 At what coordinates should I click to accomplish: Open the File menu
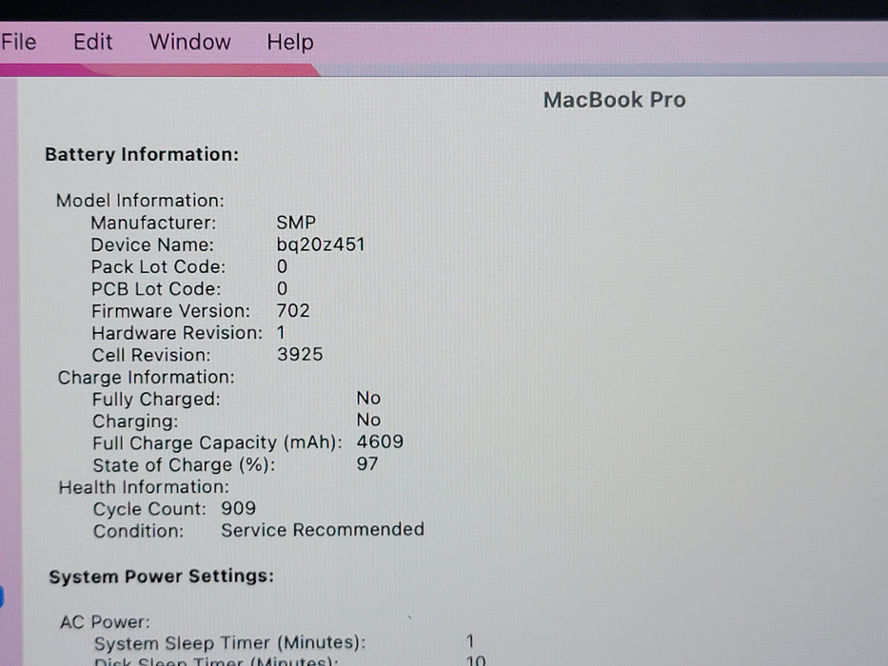coord(19,42)
